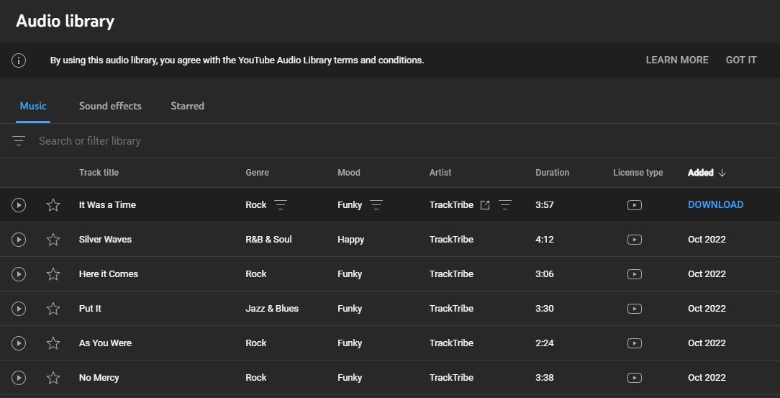This screenshot has width=780, height=398.
Task: Click TrackTribe artist in Silver Waves row
Action: pyautogui.click(x=451, y=240)
